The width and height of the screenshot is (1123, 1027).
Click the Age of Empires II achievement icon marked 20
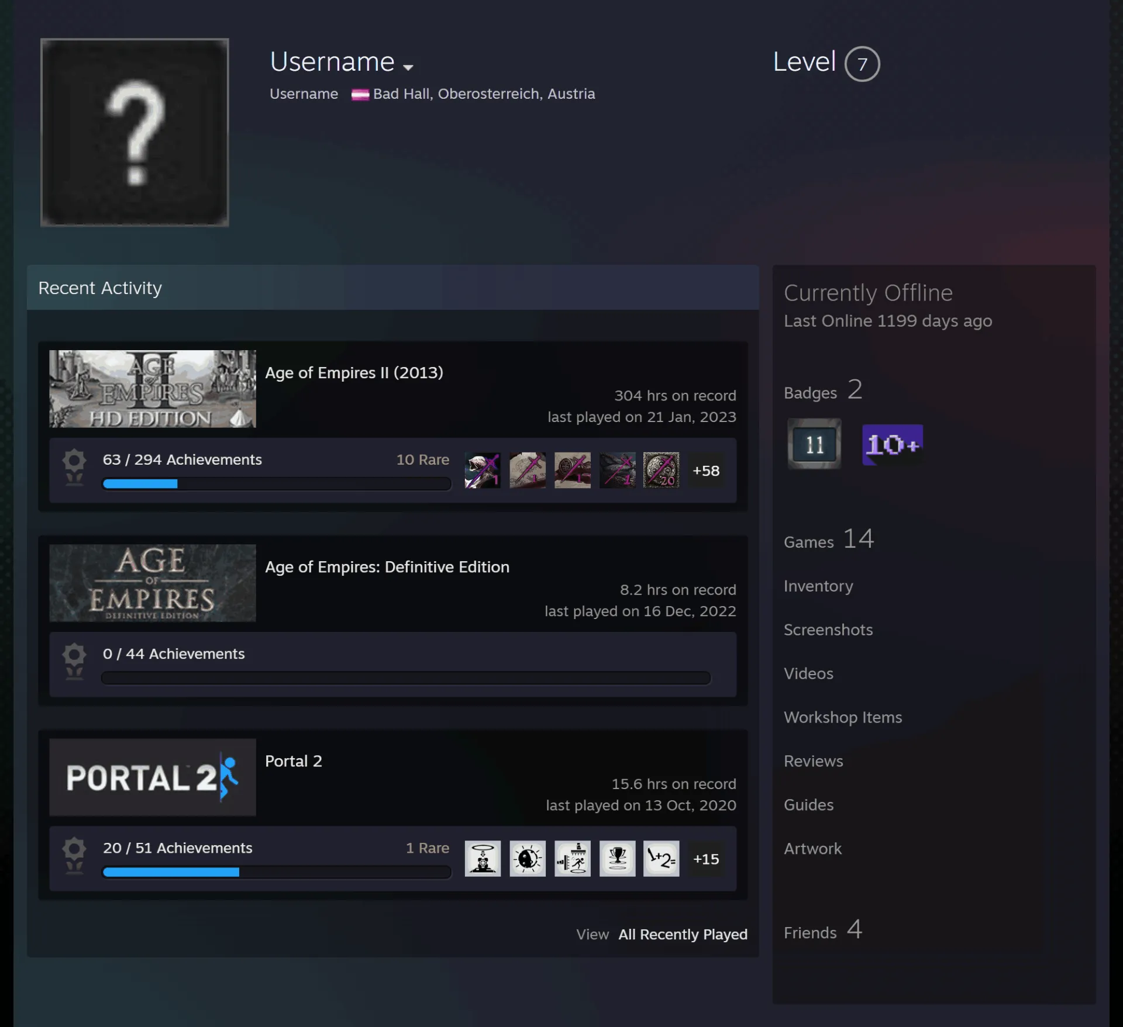click(x=662, y=470)
